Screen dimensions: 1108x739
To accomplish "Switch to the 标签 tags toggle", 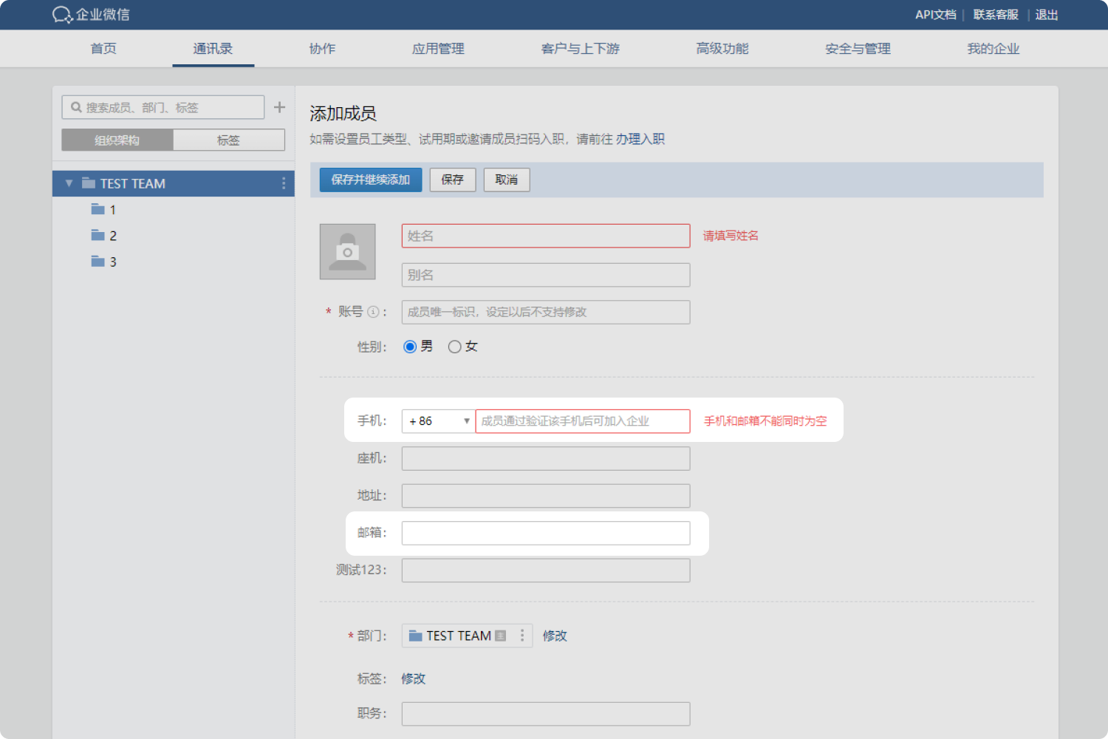I will [228, 140].
